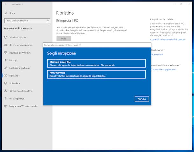Click the Informazioni link under Hai domande

157,54
